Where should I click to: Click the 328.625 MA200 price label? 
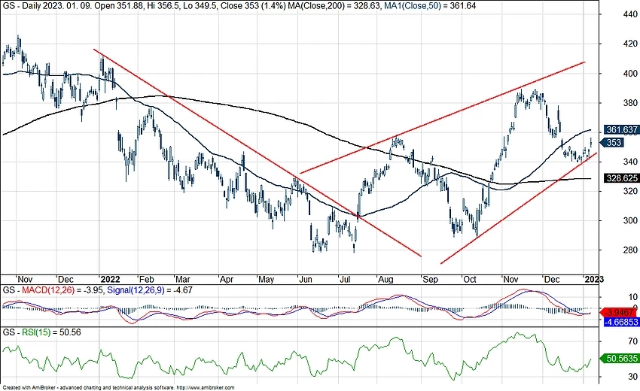[x=621, y=178]
